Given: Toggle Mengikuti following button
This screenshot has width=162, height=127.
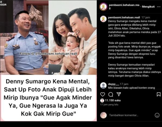Looking at the screenshot, I should click(148, 7).
